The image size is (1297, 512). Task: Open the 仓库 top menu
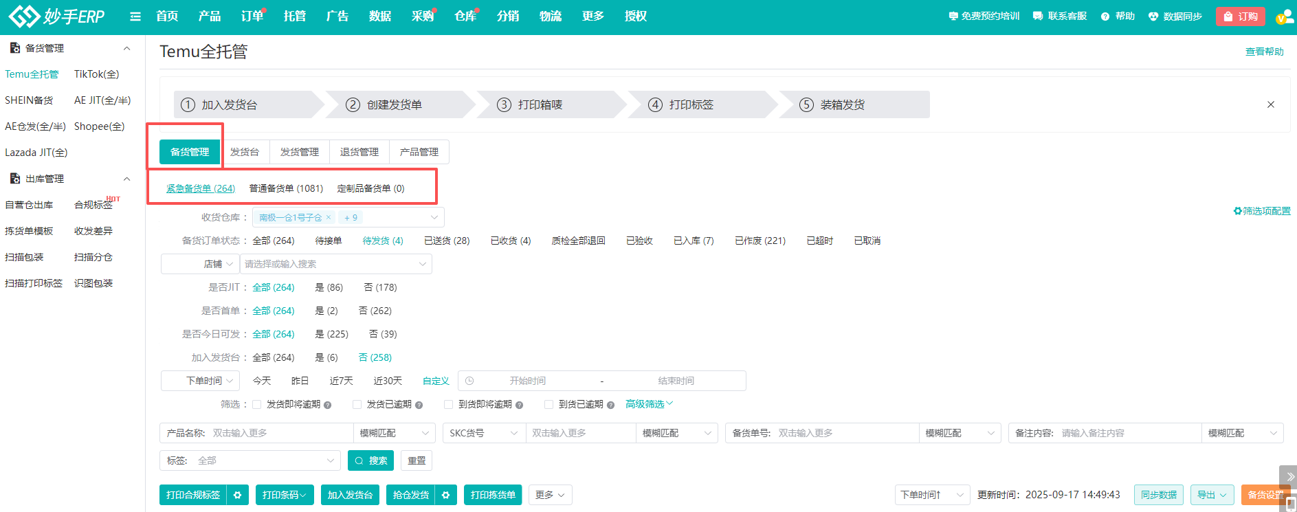465,16
